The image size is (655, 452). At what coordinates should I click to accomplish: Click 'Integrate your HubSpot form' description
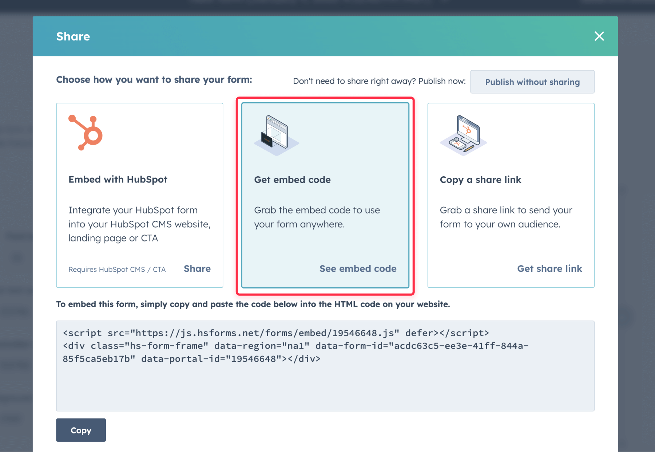(139, 224)
